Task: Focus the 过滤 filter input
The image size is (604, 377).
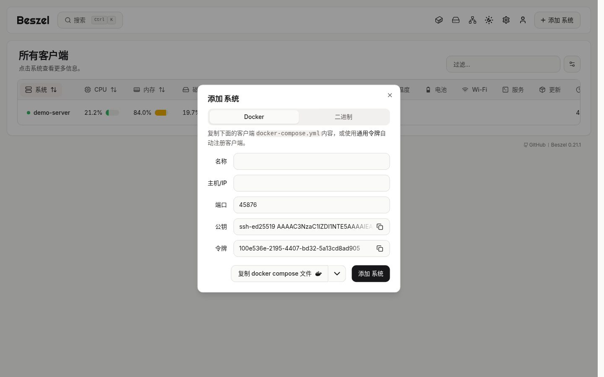Action: (x=503, y=64)
